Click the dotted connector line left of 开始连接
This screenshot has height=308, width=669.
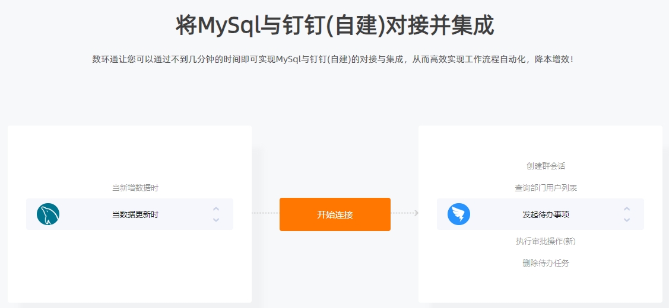pyautogui.click(x=265, y=213)
